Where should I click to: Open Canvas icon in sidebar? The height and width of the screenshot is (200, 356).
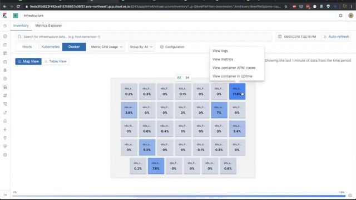tap(5, 62)
